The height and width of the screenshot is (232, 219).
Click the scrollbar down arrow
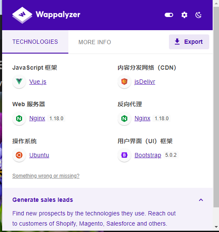pos(216,227)
